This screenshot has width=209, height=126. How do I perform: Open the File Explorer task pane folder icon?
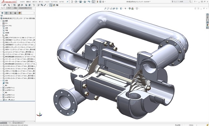207,20
